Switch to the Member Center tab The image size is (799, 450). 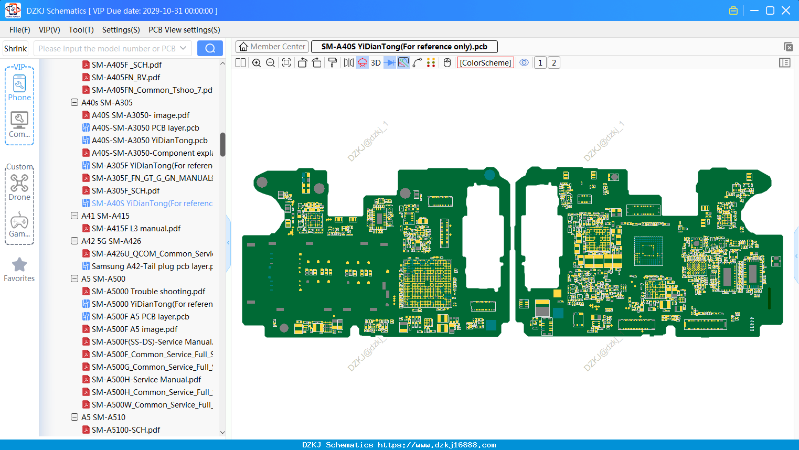click(272, 47)
